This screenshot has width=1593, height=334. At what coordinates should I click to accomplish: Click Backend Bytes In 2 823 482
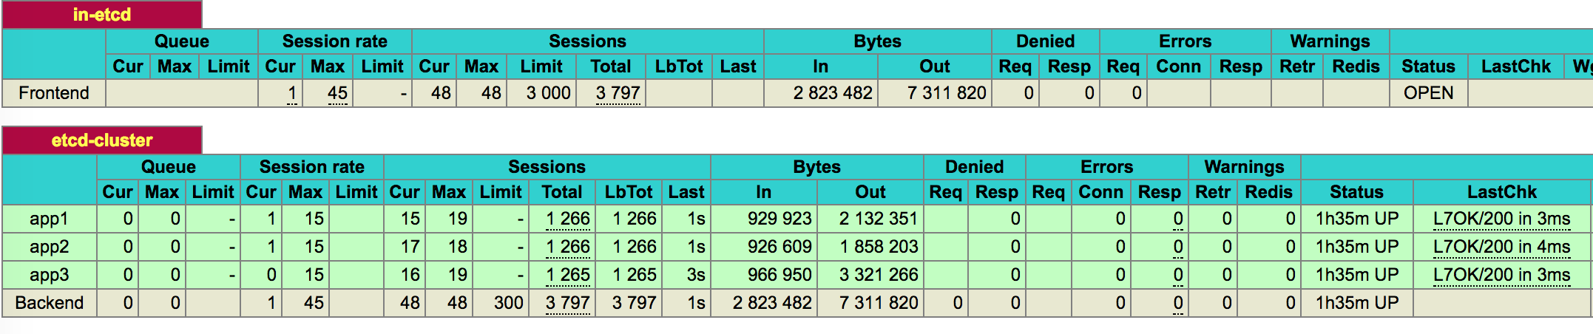[x=772, y=303]
